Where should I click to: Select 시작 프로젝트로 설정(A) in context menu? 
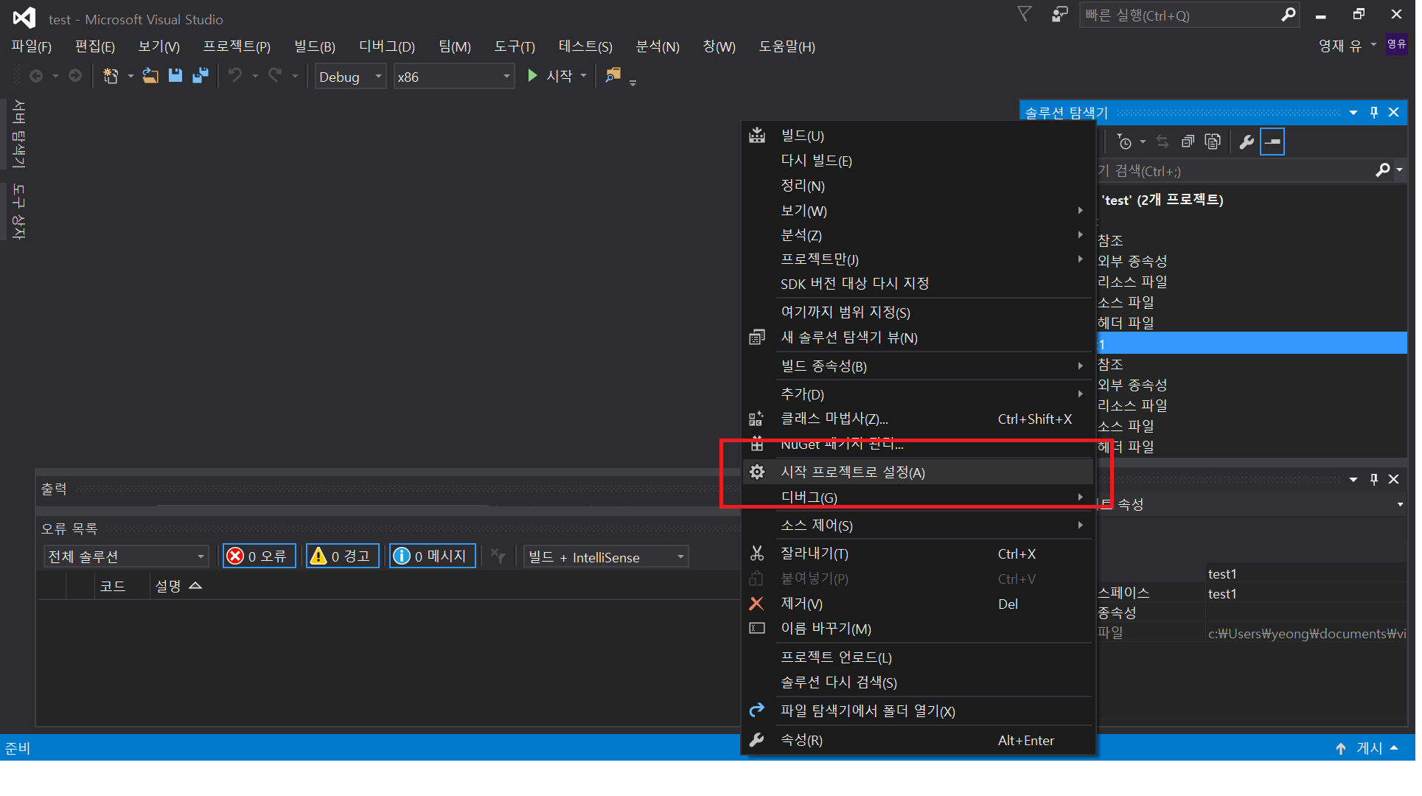click(852, 472)
